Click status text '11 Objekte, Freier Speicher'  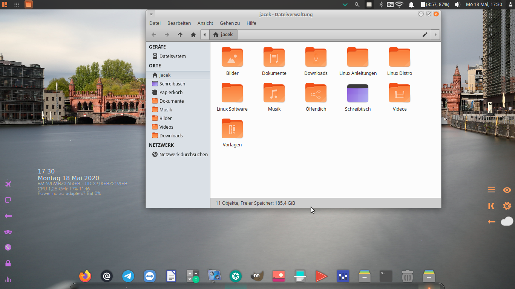[x=255, y=203]
